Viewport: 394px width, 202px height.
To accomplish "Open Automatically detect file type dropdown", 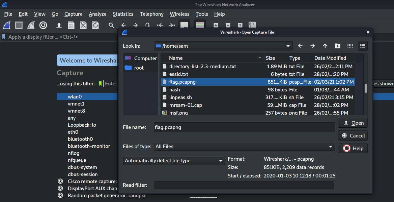I will coord(221,161).
